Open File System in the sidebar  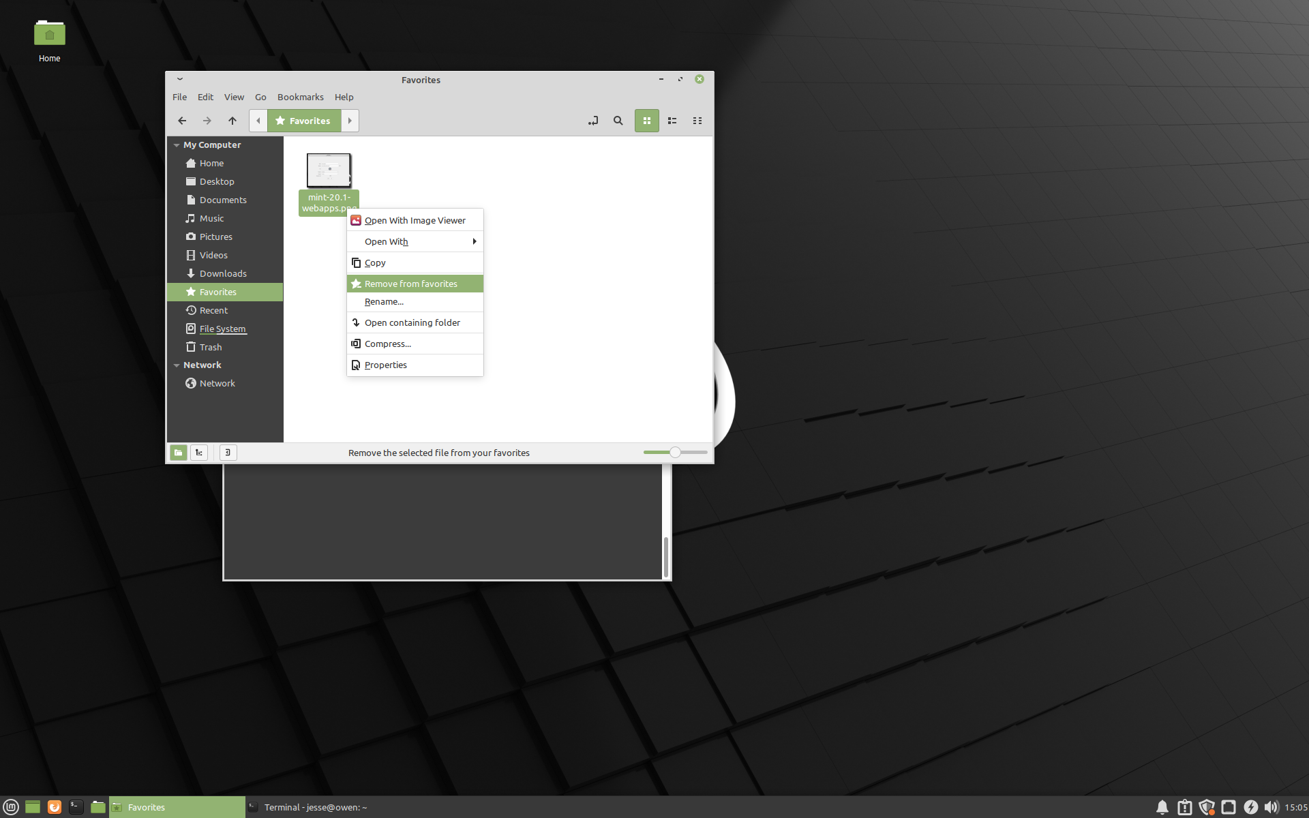pyautogui.click(x=225, y=329)
